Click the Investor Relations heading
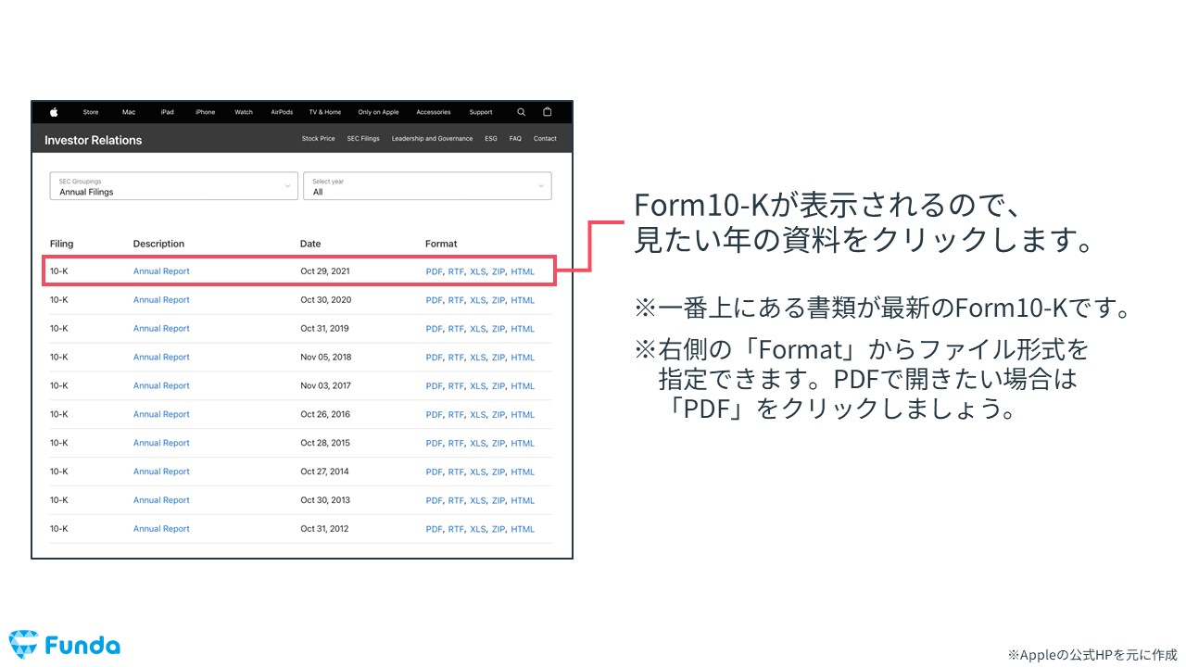This screenshot has height=667, width=1186. tap(94, 140)
